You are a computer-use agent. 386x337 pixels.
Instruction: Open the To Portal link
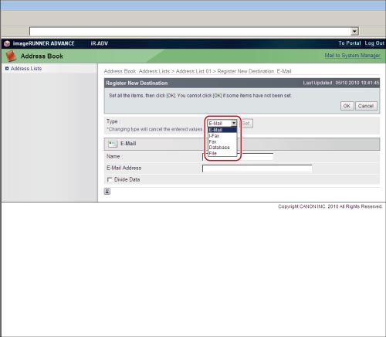click(350, 43)
